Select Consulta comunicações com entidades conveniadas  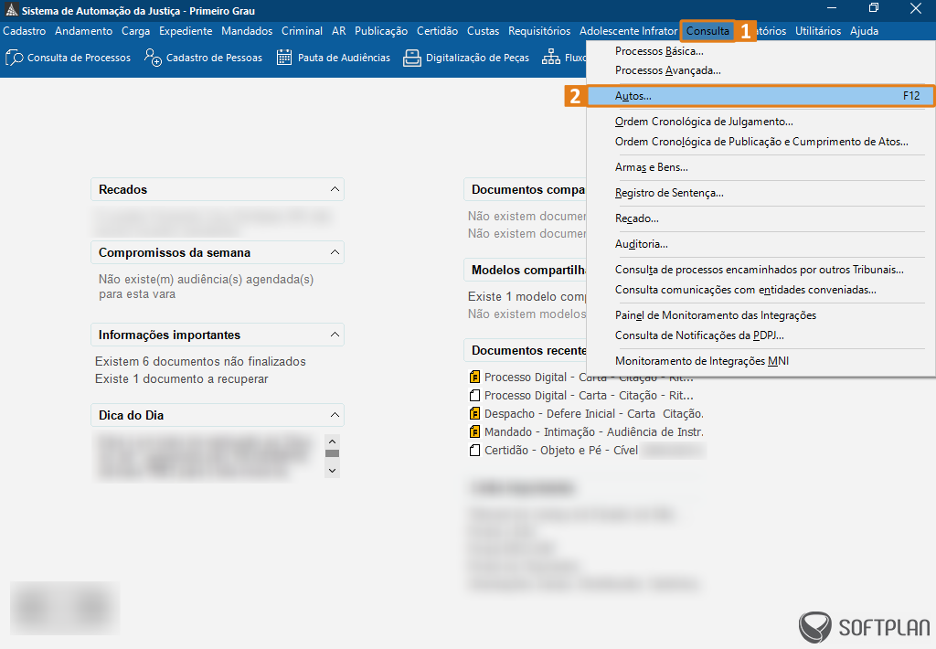760,290
